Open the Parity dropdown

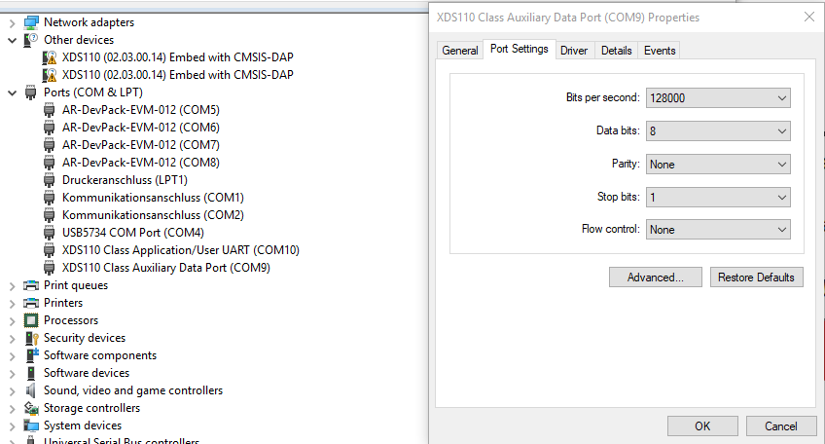(x=718, y=165)
